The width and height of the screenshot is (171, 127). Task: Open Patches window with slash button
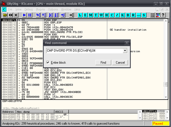click(117, 15)
